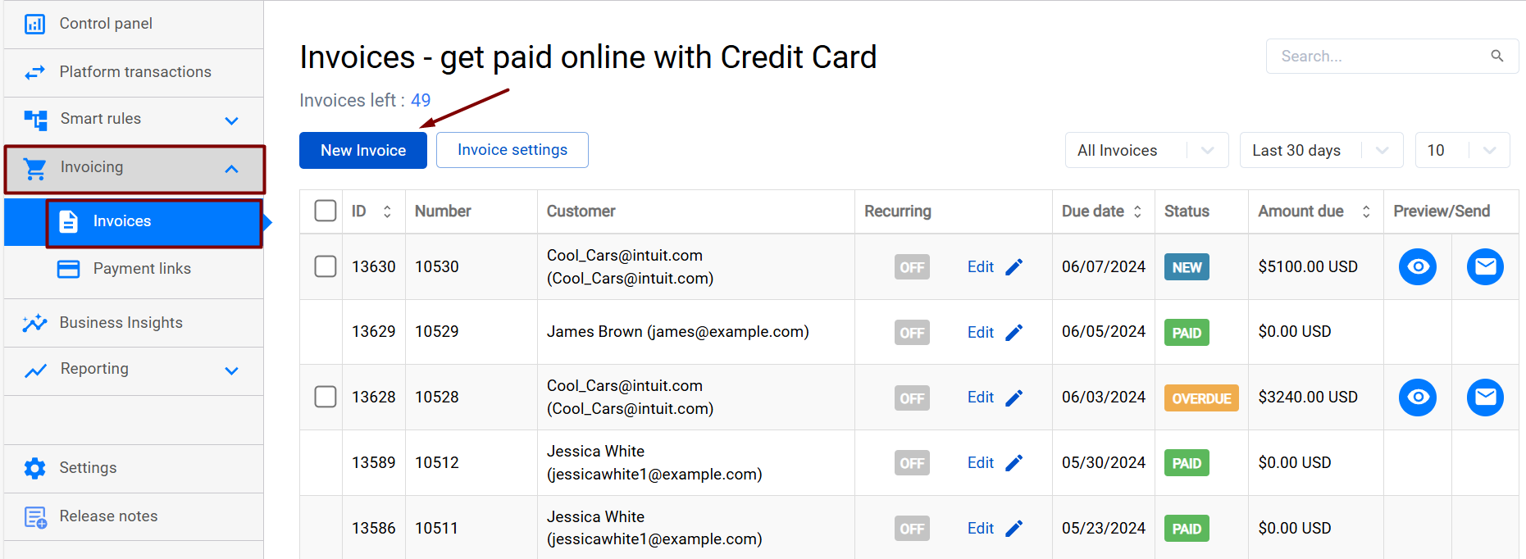1526x559 pixels.
Task: Click the Reporting trend line icon
Action: pos(35,370)
